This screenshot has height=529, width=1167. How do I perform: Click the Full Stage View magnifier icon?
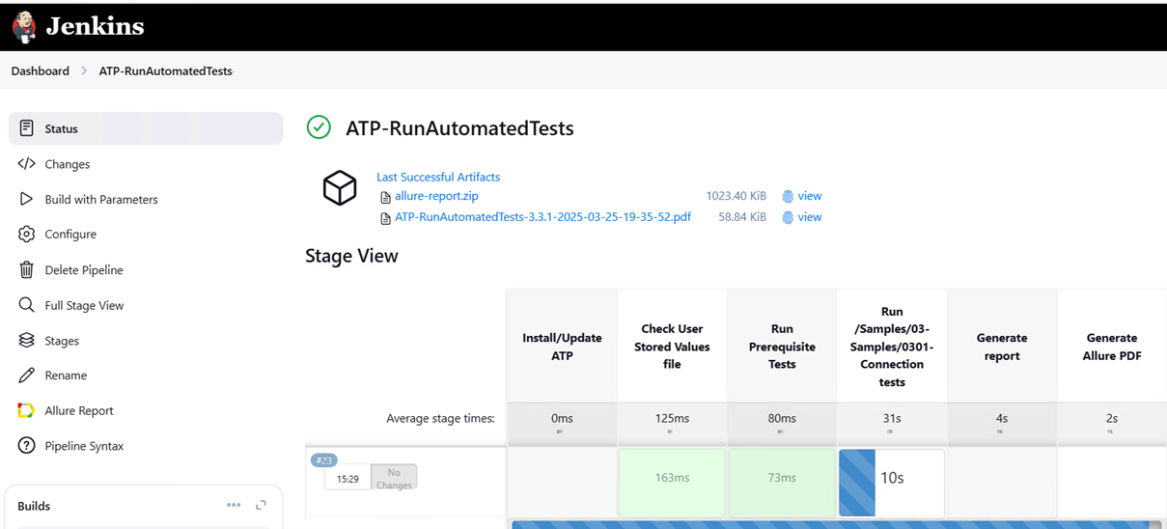tap(26, 305)
